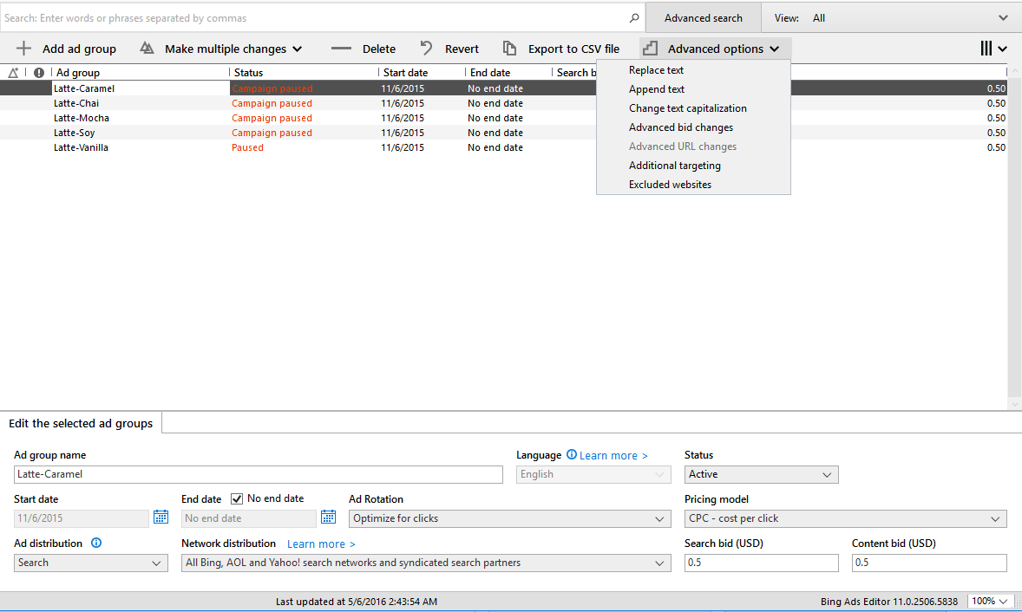Image resolution: width=1022 pixels, height=612 pixels.
Task: Sort by the warning triangle column header
Action: [x=13, y=72]
